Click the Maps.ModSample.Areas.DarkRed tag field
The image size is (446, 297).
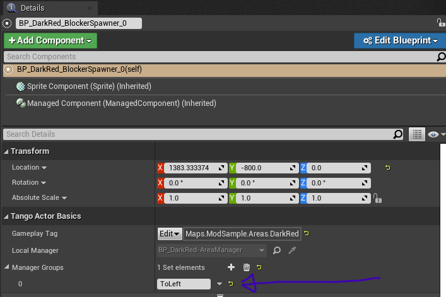[242, 234]
